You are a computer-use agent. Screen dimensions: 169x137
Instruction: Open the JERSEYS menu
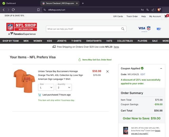(x=62, y=41)
